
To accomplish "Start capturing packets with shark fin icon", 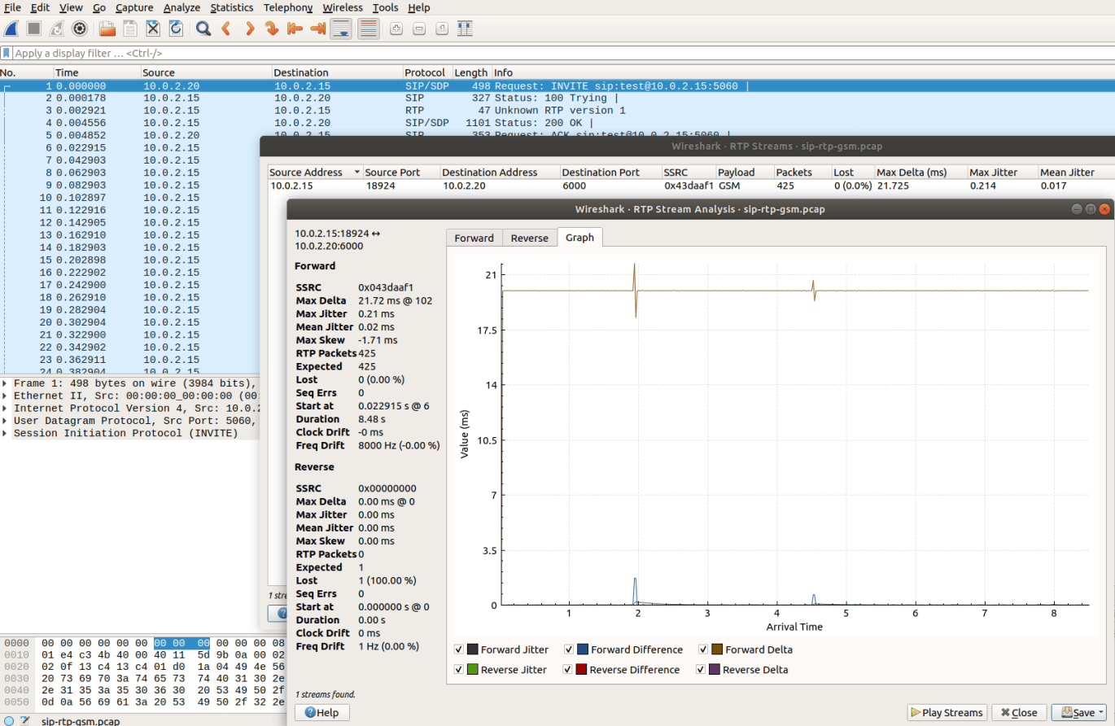I will tap(11, 29).
